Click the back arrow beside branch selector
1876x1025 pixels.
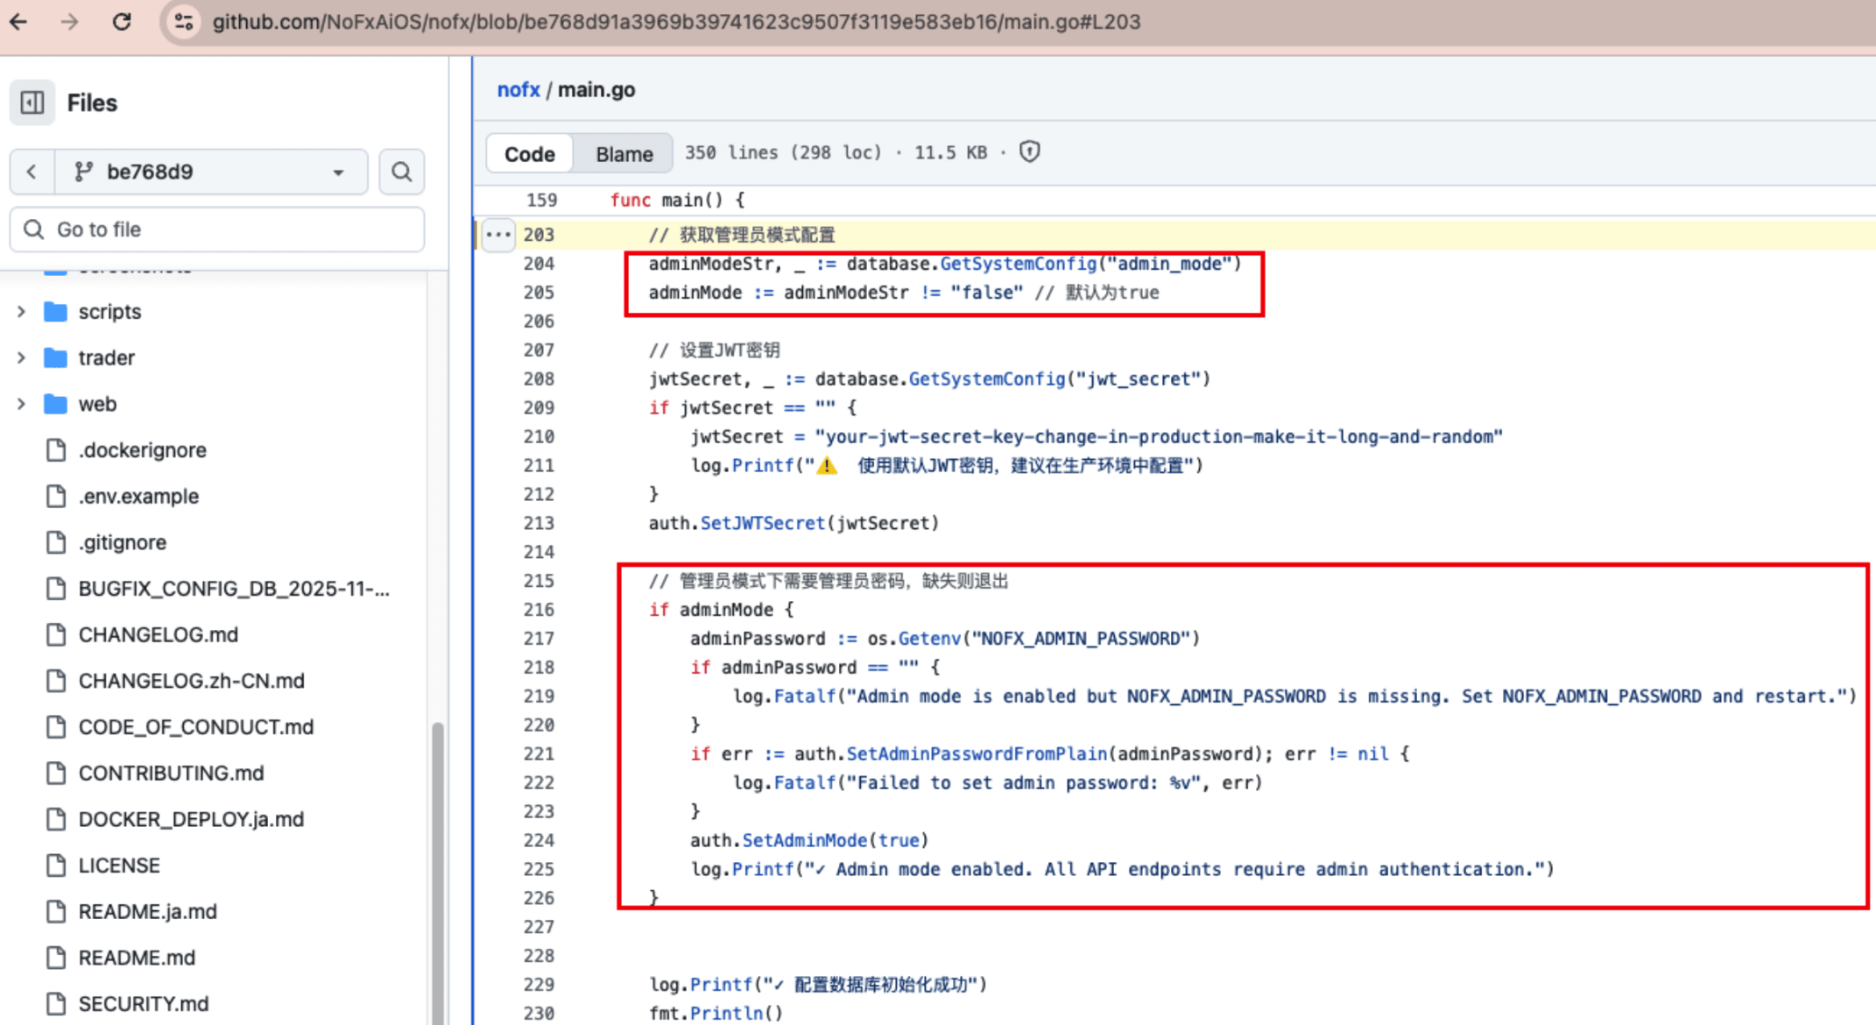pyautogui.click(x=32, y=172)
